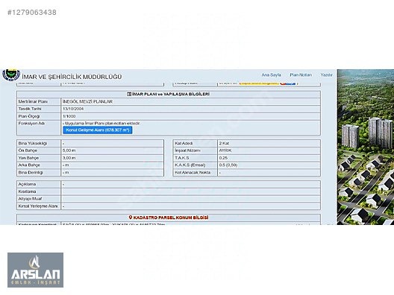Viewport: 394px width, 295px height.
Task: Click the Kot Alınacak Nokta label
Action: [193, 172]
